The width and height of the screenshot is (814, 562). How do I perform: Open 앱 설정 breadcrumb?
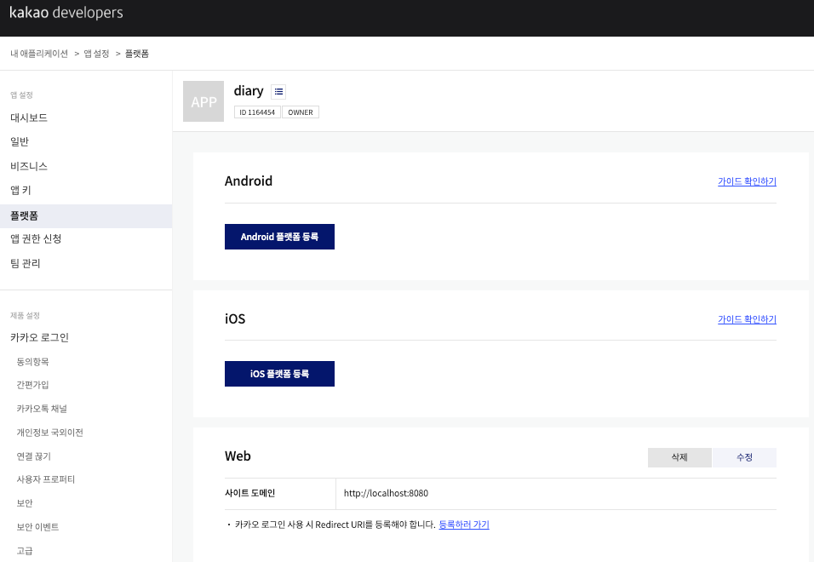point(96,54)
